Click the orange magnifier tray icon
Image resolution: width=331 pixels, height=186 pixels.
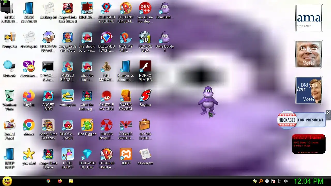(261, 181)
